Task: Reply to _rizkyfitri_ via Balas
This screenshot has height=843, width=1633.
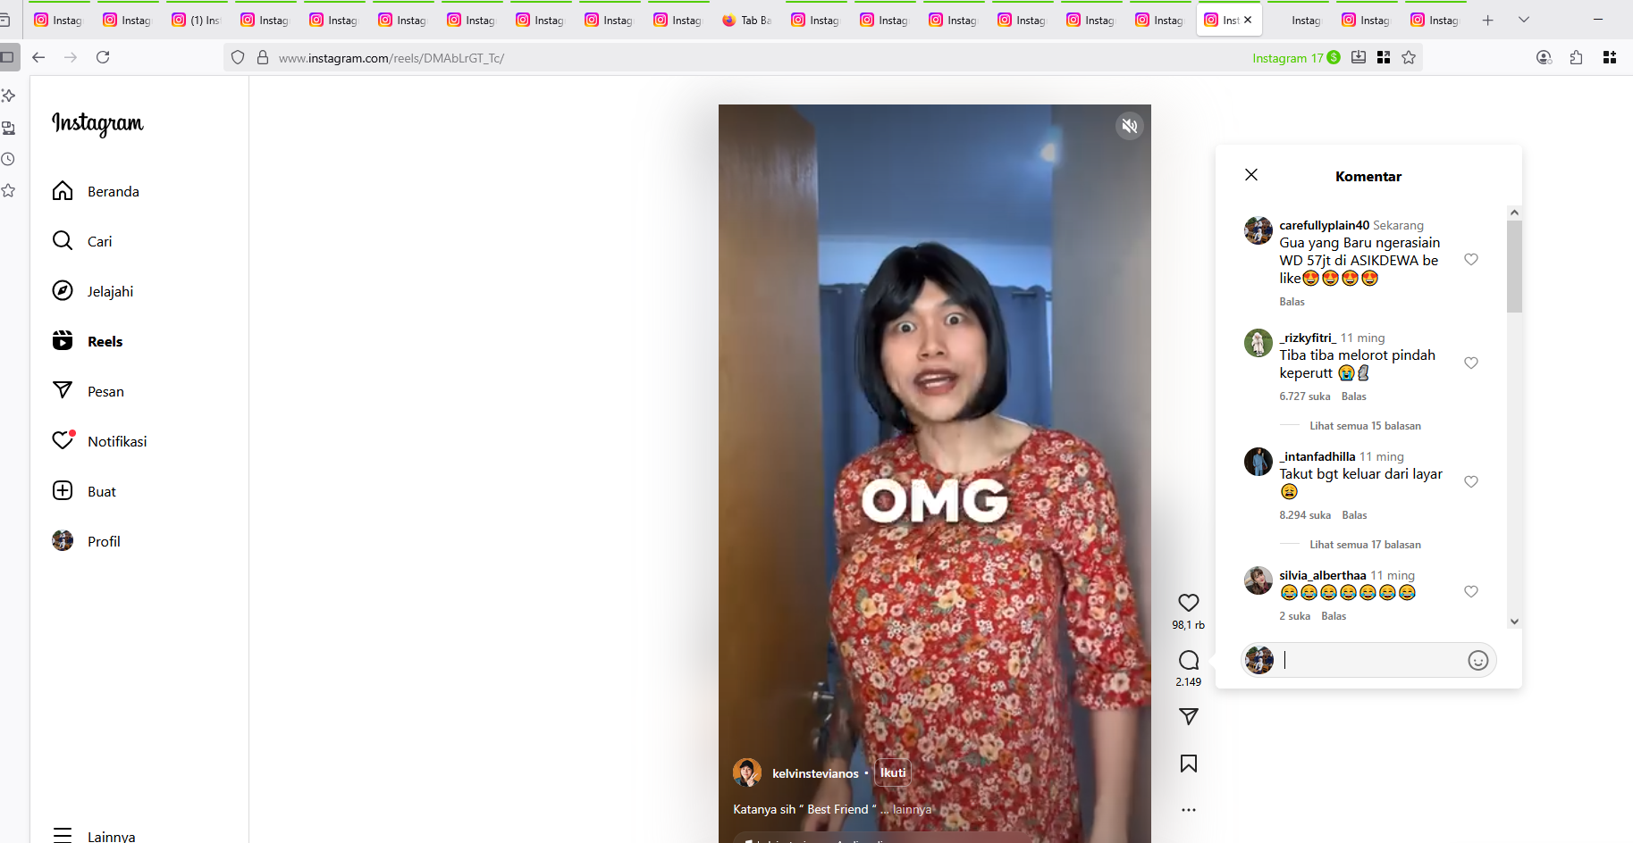Action: point(1353,396)
